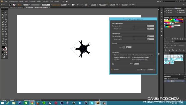186x105 pixels.
Task: Select the Zoom magnifier tool
Action: (x=6, y=44)
